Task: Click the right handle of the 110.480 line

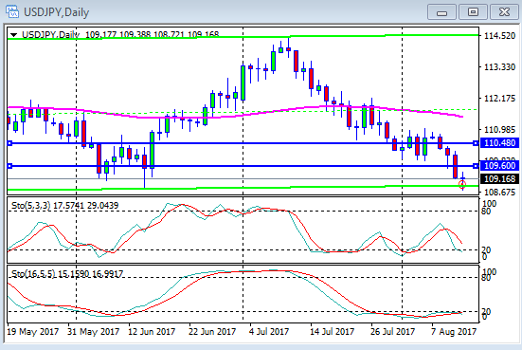Action: (476, 143)
